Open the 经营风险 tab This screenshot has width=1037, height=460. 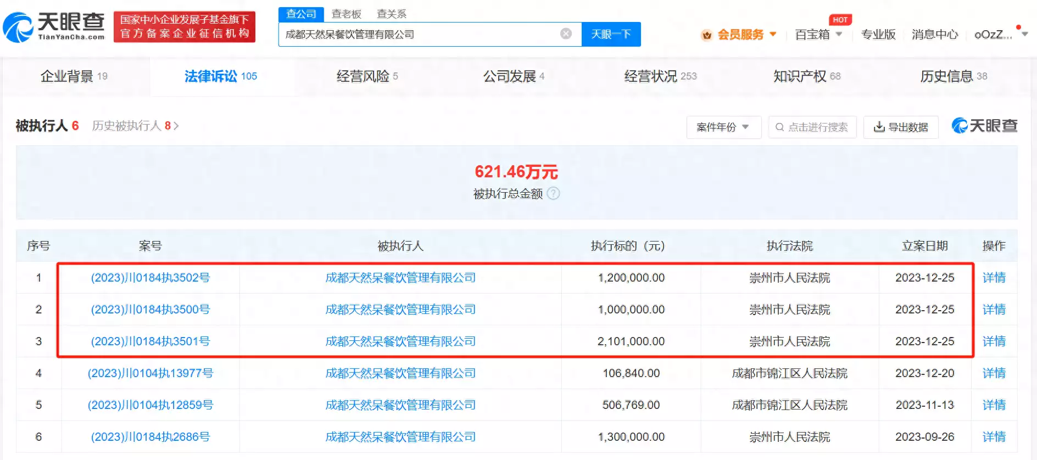pos(367,76)
